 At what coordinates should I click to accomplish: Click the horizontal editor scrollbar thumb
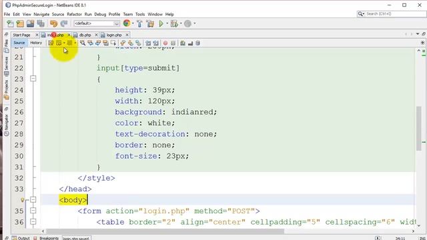[165, 231]
